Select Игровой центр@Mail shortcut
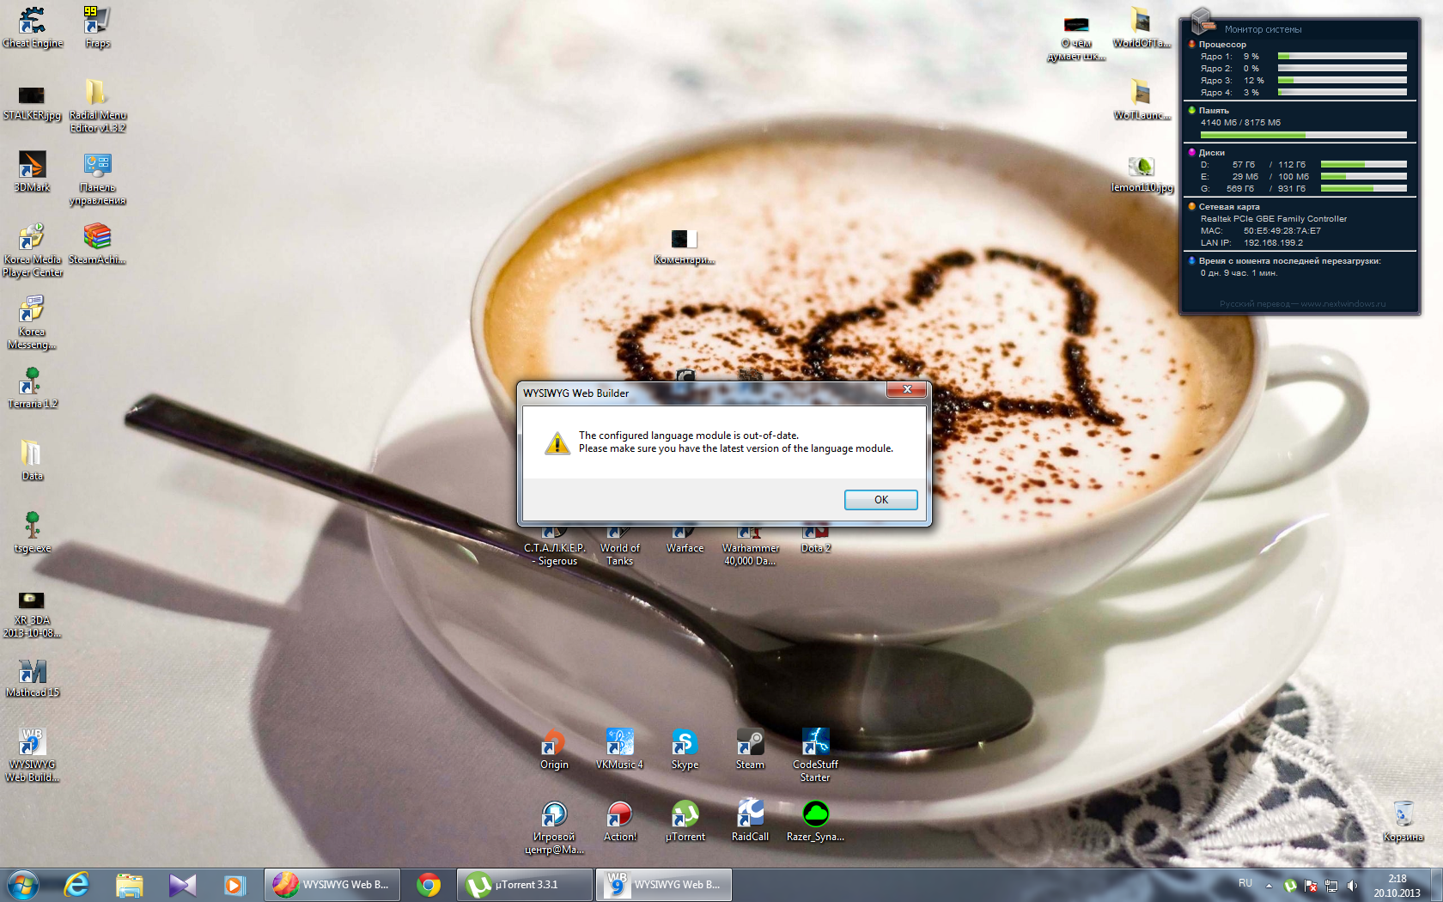 (554, 827)
